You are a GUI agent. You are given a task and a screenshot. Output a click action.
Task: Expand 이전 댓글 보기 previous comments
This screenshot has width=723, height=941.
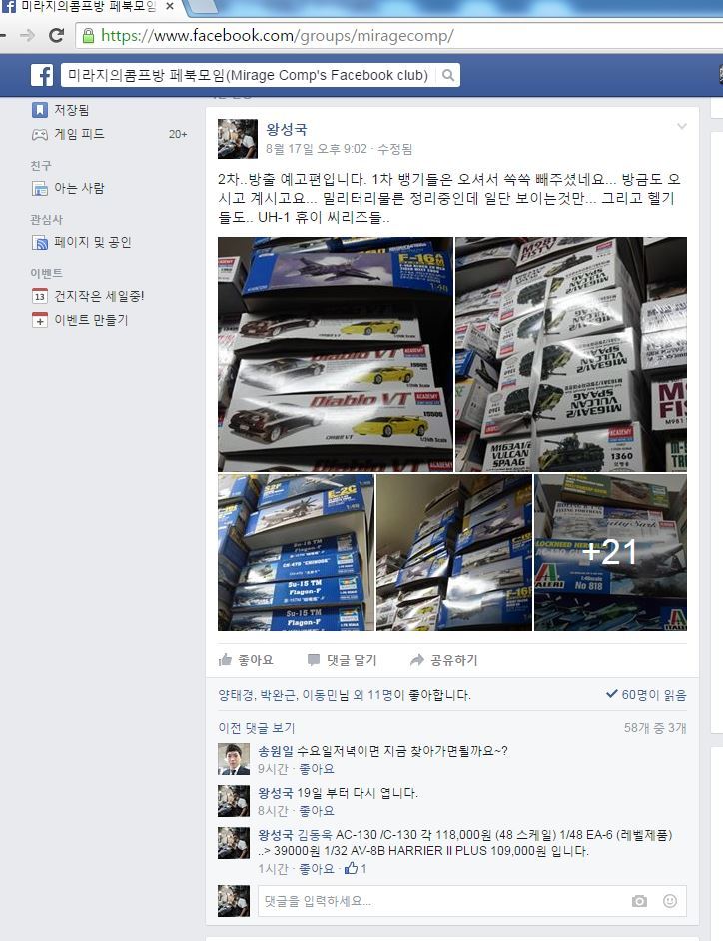click(x=257, y=728)
